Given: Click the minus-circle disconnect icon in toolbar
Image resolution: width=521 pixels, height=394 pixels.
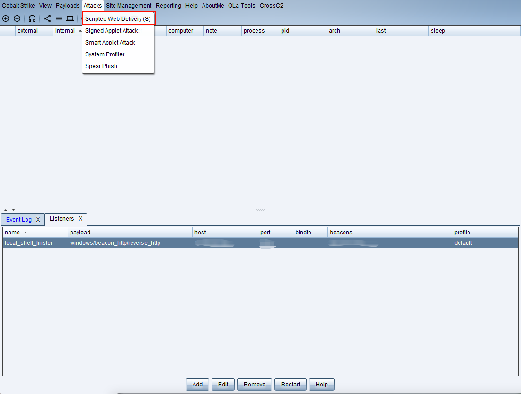Looking at the screenshot, I should coord(17,18).
